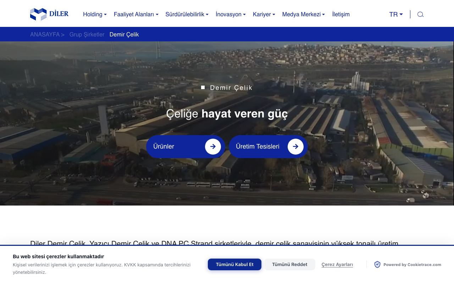Click Demir Çelik breadcrumb
Screen dimensions: 454x283
pos(124,35)
